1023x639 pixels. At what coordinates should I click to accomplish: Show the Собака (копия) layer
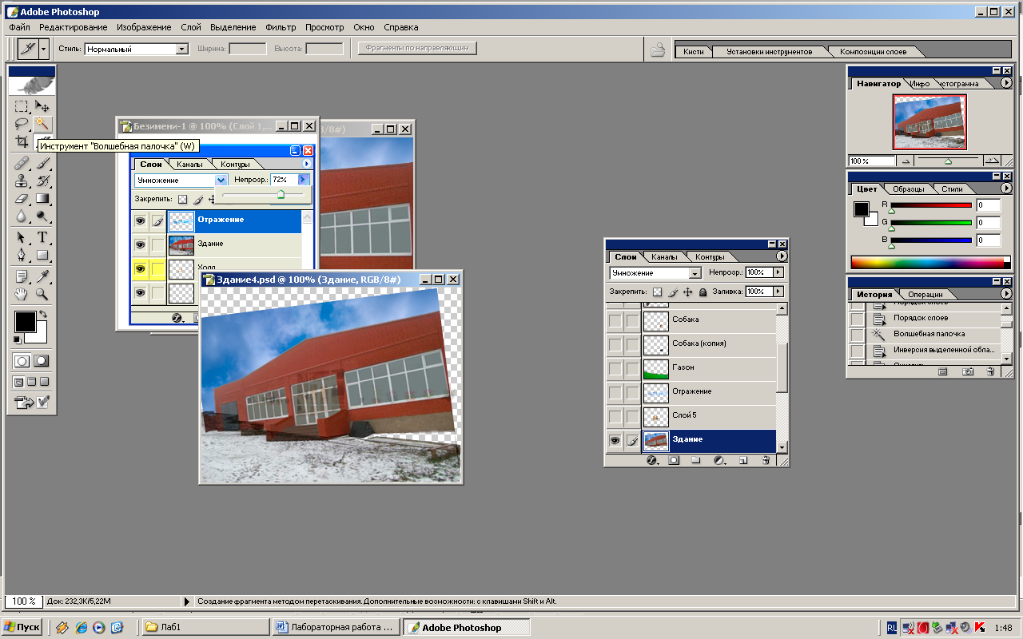615,343
